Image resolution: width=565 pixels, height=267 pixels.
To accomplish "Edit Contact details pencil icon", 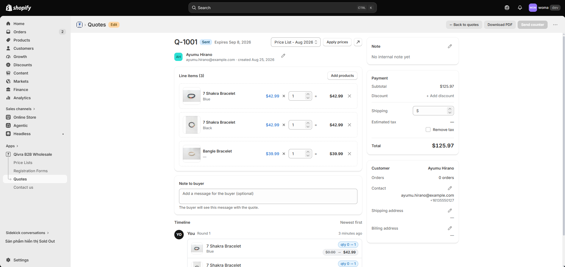I will pos(450,188).
